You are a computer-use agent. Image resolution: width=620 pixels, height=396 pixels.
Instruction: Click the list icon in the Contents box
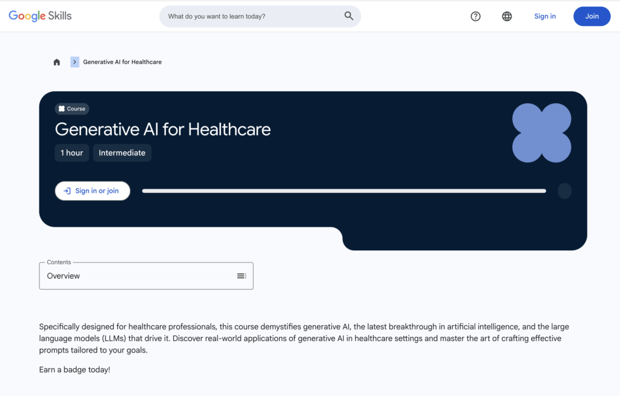coord(241,276)
